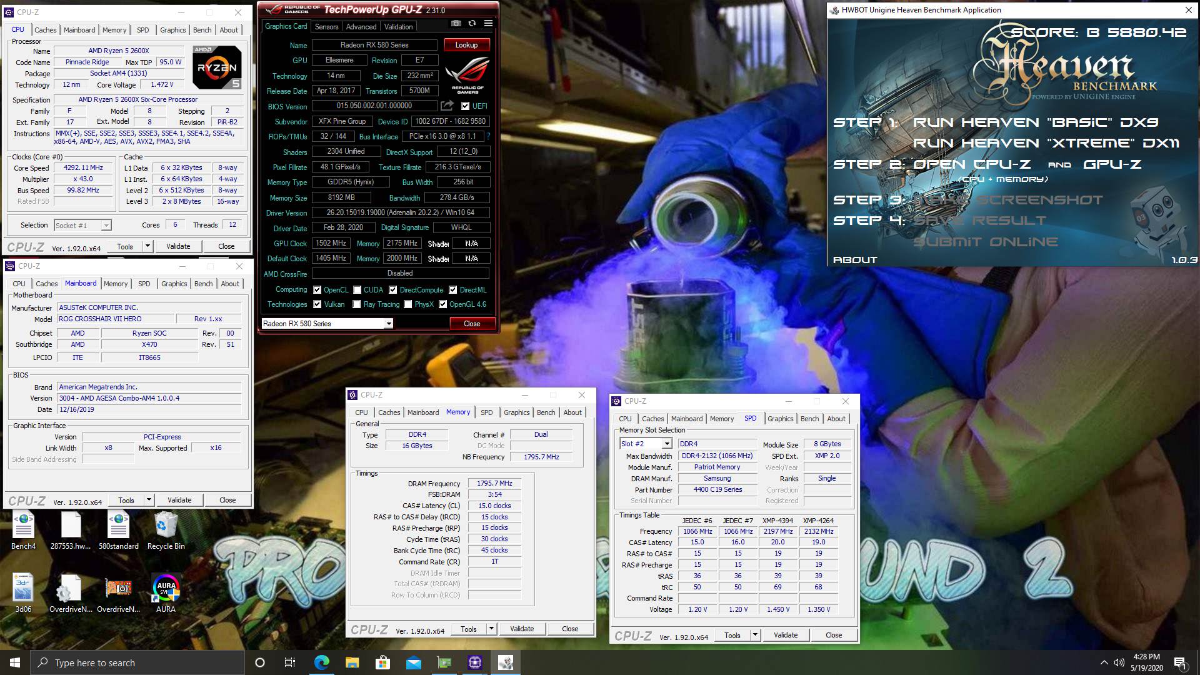This screenshot has height=675, width=1200.
Task: Toggle PhysX checkbox
Action: coord(408,304)
